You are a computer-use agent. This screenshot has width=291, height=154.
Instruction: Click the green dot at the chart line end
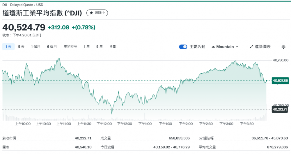[267, 81]
